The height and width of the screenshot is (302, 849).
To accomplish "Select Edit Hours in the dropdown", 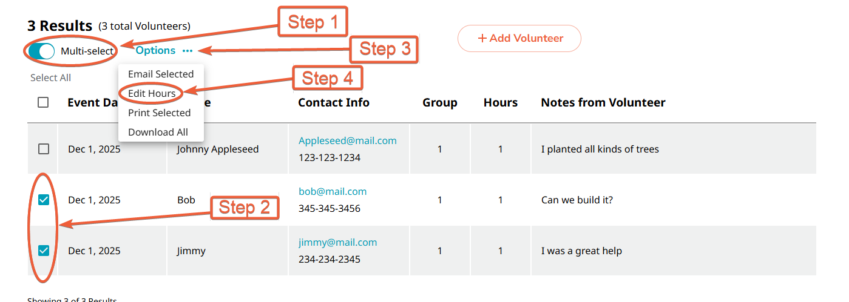I will point(152,93).
